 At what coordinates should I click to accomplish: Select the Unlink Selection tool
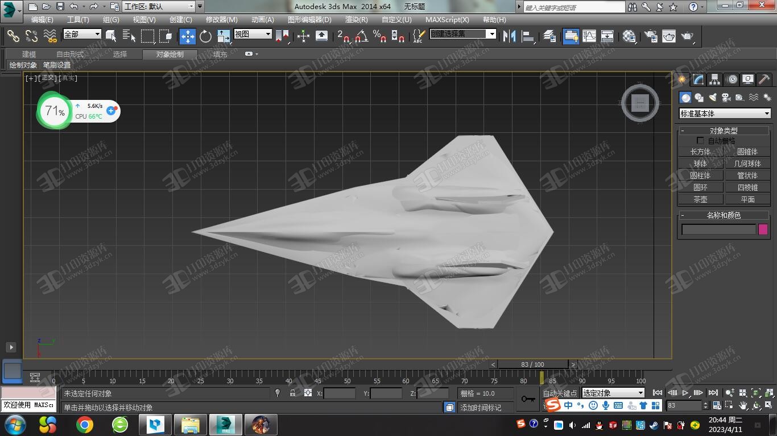31,36
